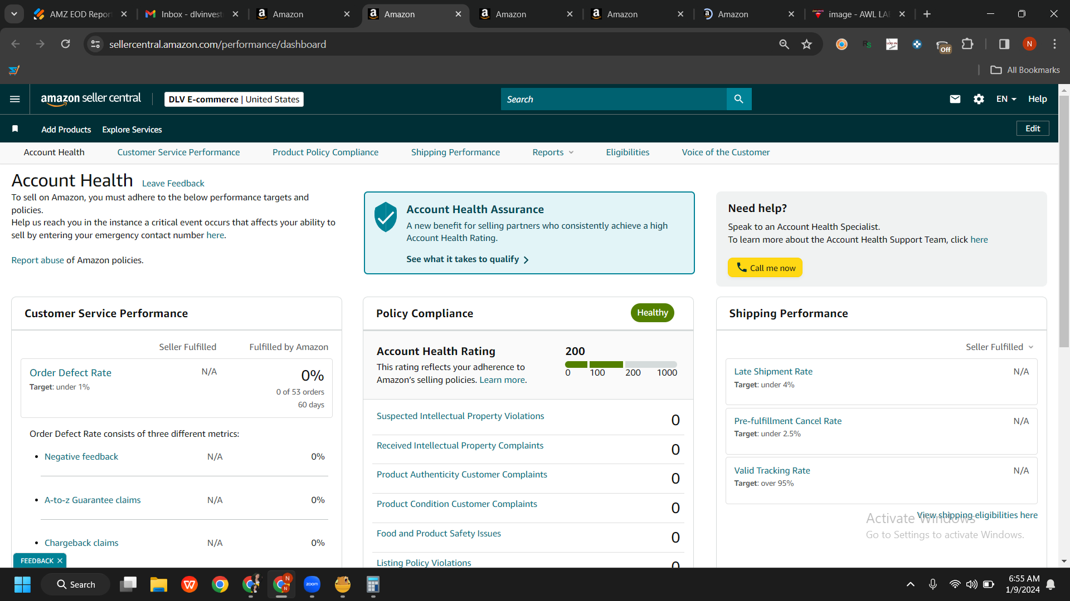Open Calculator from the taskbar
Viewport: 1070px width, 601px height.
tap(373, 584)
